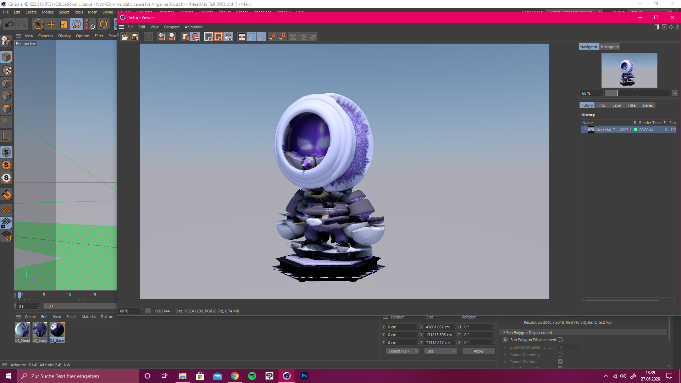Screen dimensions: 681x383
Task: Toggle AB compare mode icon
Action: point(242,37)
